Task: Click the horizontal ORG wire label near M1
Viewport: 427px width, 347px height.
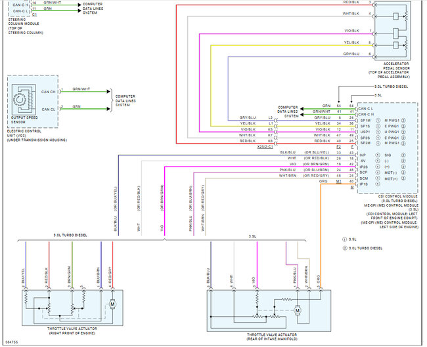Action: tap(323, 181)
